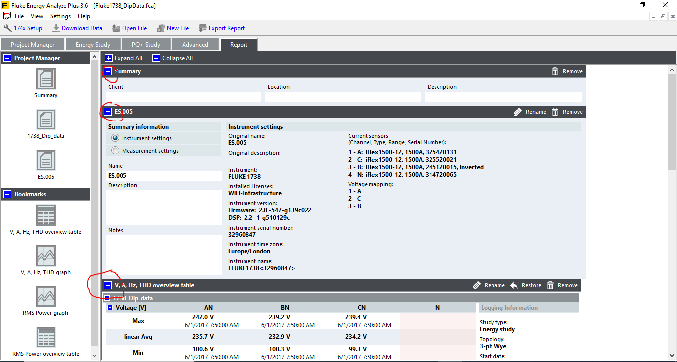
Task: Click Open File in the toolbar
Action: click(x=129, y=28)
